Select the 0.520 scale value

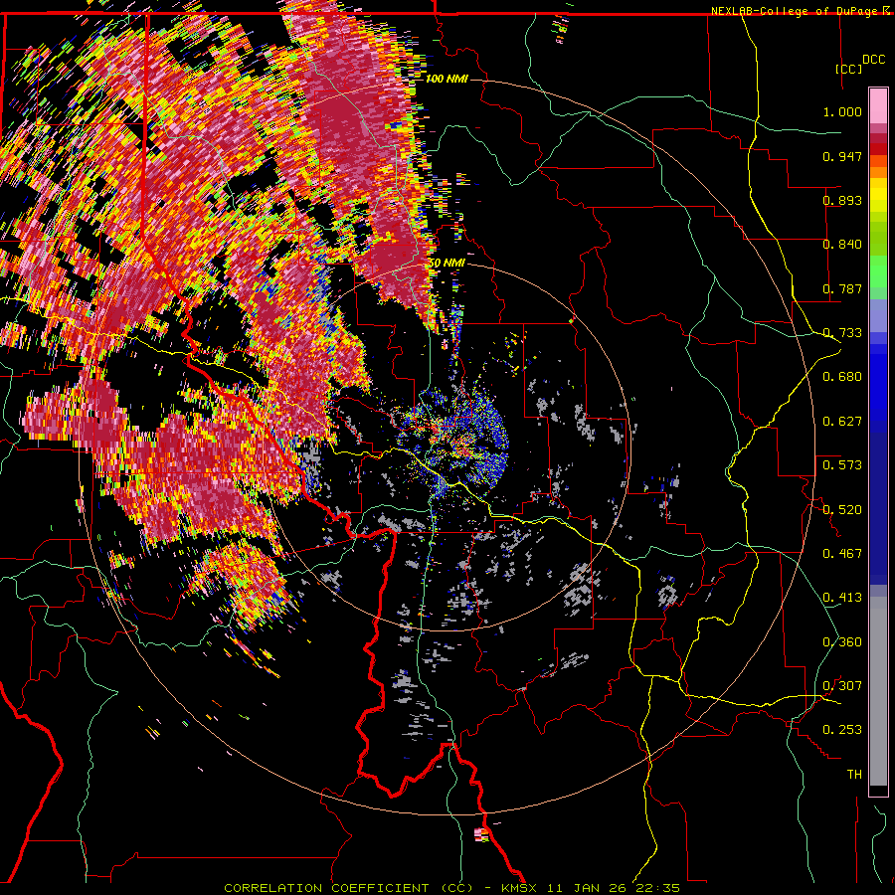tap(842, 510)
